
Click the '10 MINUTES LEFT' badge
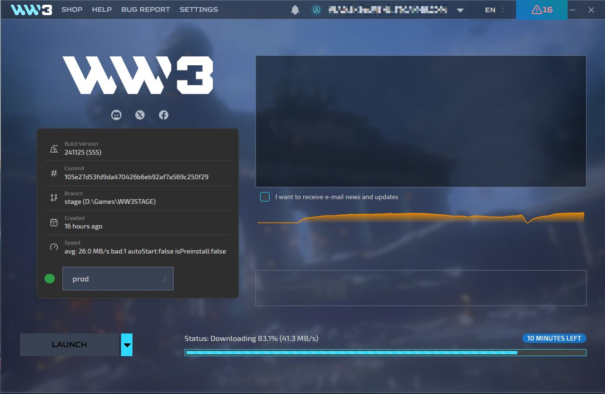pyautogui.click(x=554, y=338)
